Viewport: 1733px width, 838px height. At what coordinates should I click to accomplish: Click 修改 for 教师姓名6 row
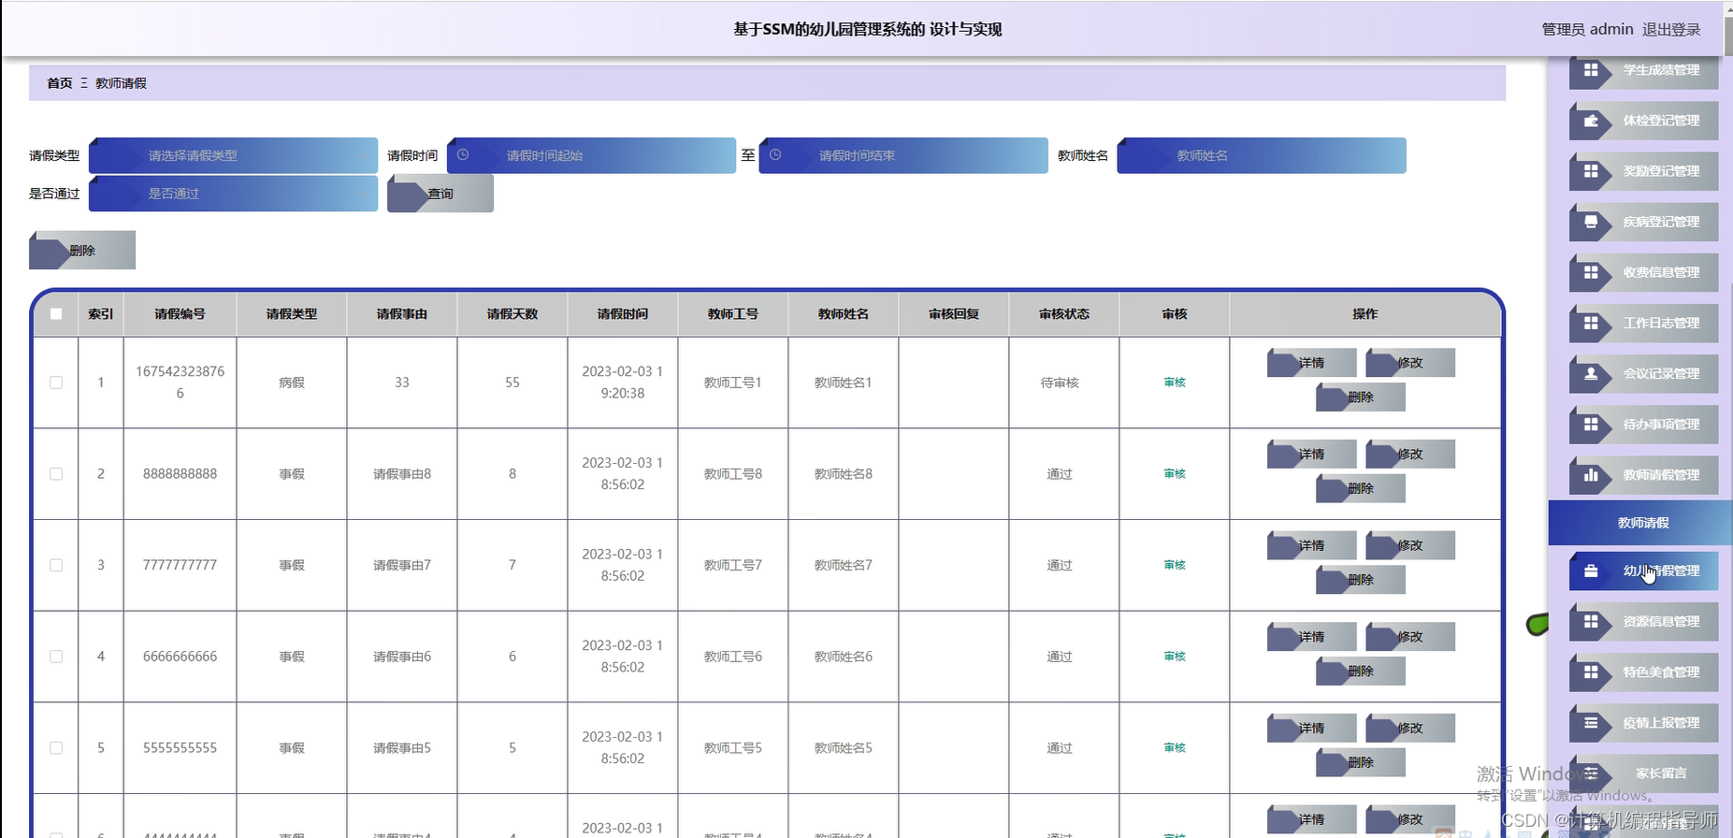pos(1410,637)
